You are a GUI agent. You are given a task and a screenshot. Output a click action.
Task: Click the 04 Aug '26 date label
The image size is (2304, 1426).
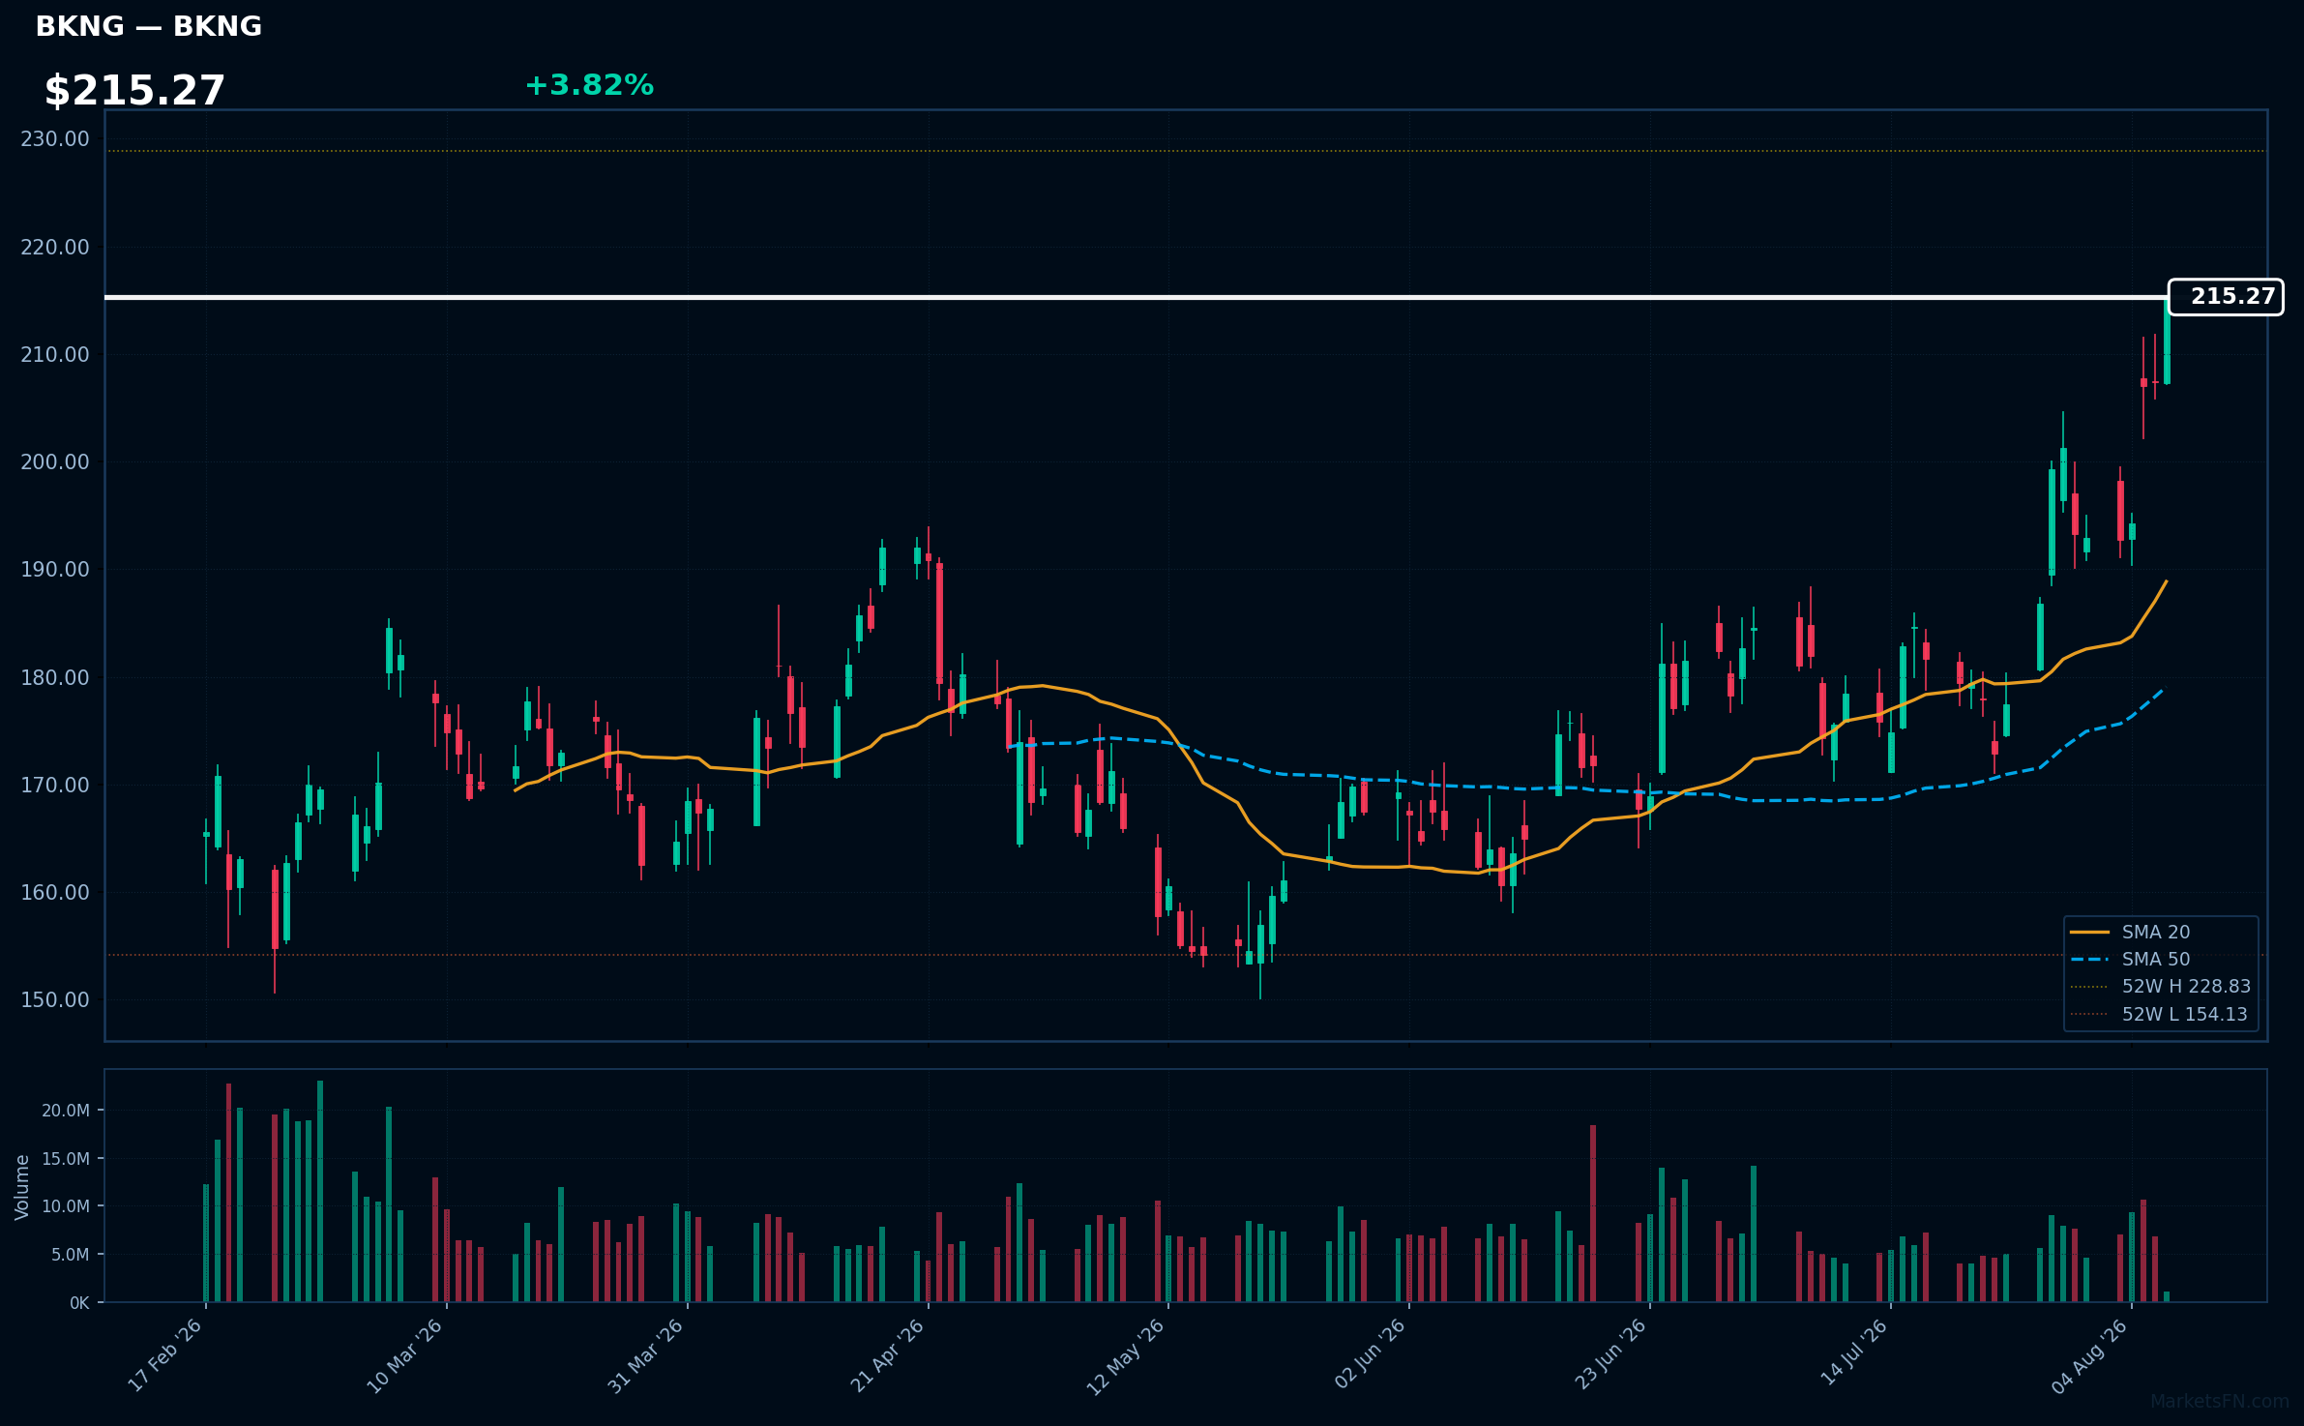coord(2090,1356)
